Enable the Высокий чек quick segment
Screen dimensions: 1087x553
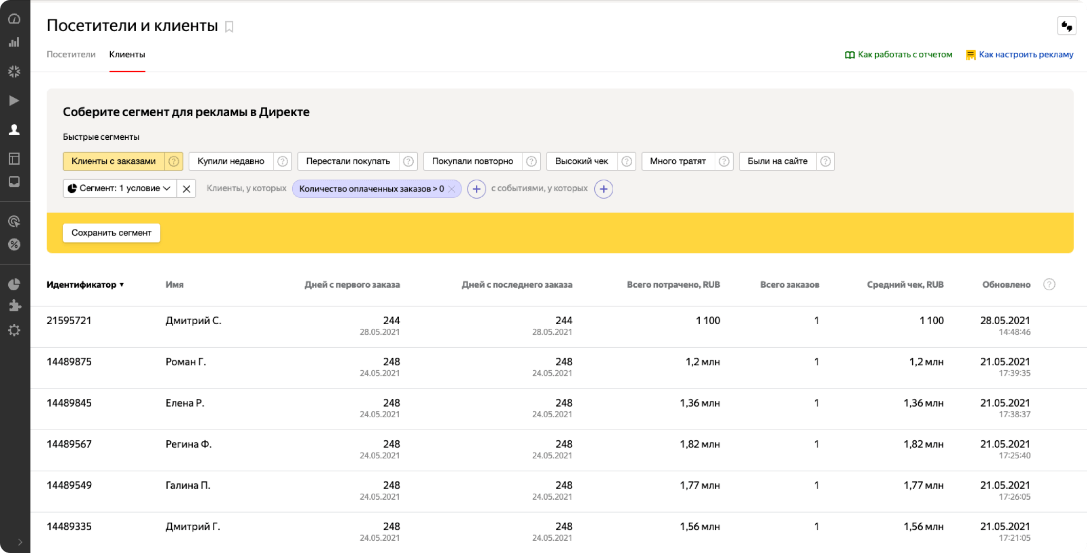coord(581,161)
